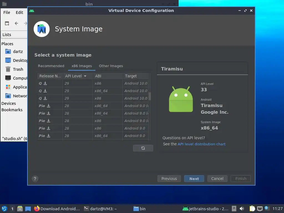Click the Finish button

[241, 179]
